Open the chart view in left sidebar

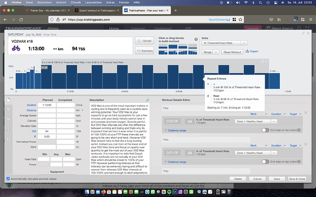(x=8, y=109)
